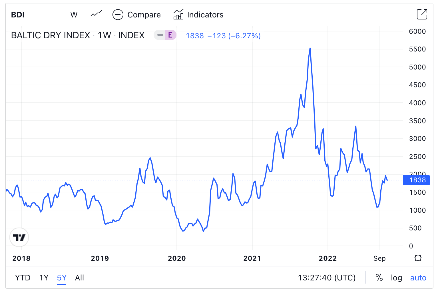The height and width of the screenshot is (291, 438).
Task: Open the BDI symbol search
Action: [x=18, y=15]
